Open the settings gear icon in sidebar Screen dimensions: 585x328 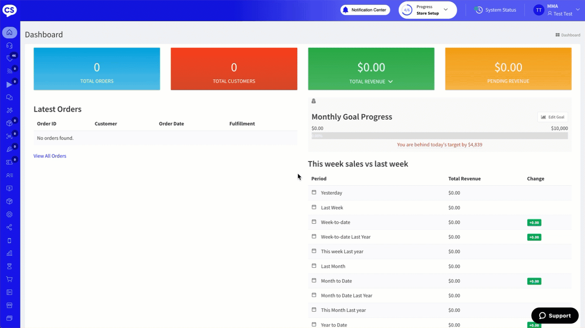pyautogui.click(x=10, y=215)
